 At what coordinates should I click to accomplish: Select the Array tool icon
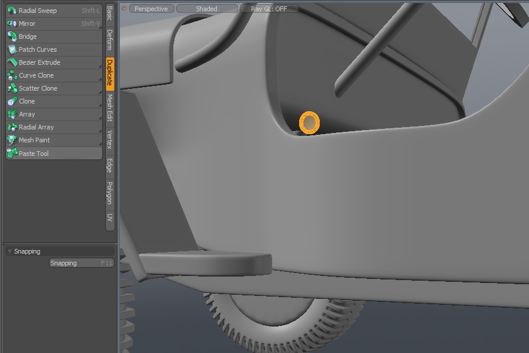tap(12, 114)
